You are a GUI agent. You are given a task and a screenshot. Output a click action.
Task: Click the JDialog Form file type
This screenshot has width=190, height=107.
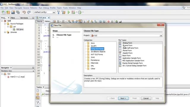click(x=127, y=43)
